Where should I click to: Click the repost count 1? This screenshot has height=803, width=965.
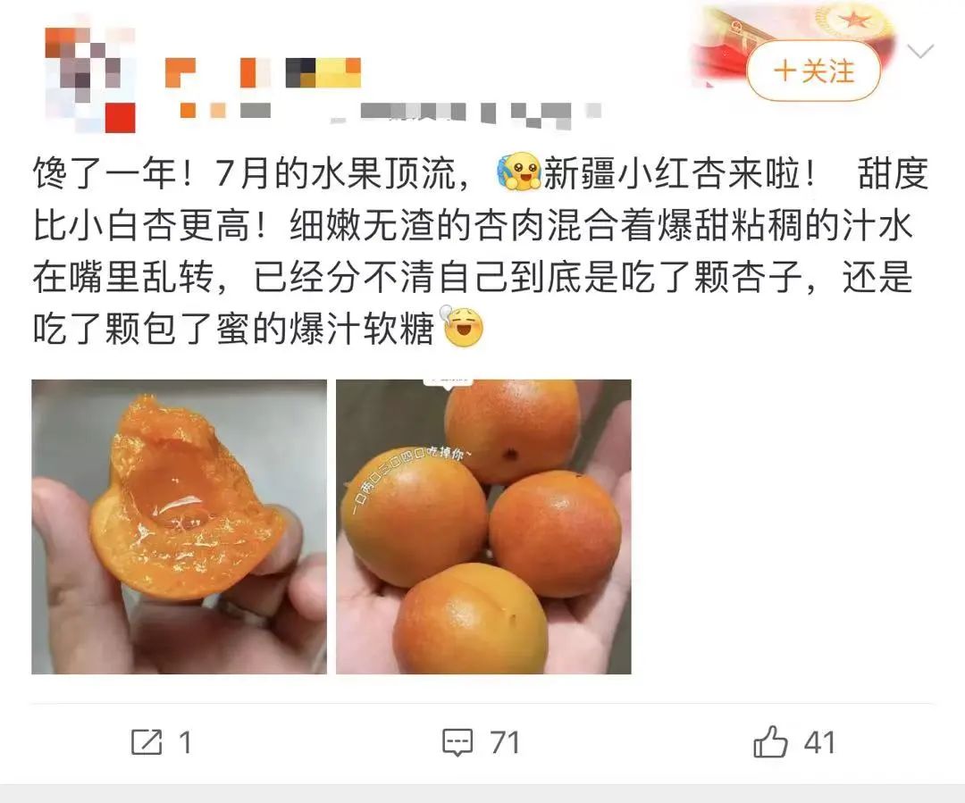185,742
